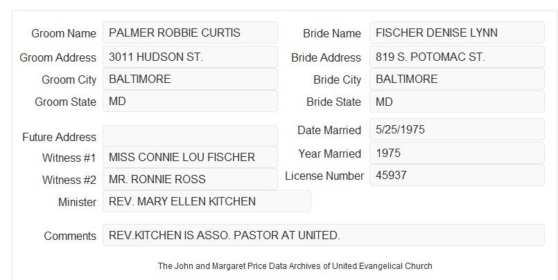
Task: Focus the Groom Address field
Action: pos(190,57)
